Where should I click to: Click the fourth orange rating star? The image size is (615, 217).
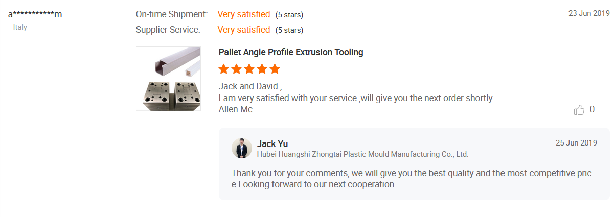[x=262, y=69]
